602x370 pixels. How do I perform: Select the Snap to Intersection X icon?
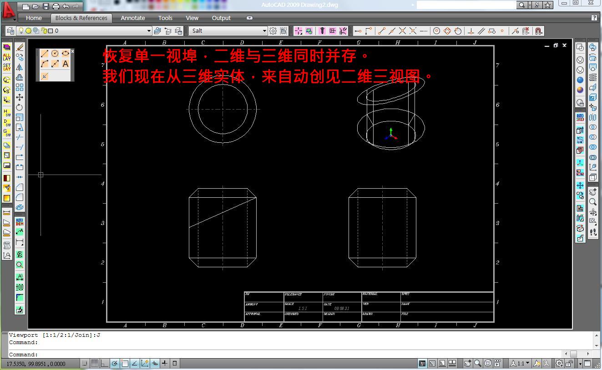pos(402,31)
